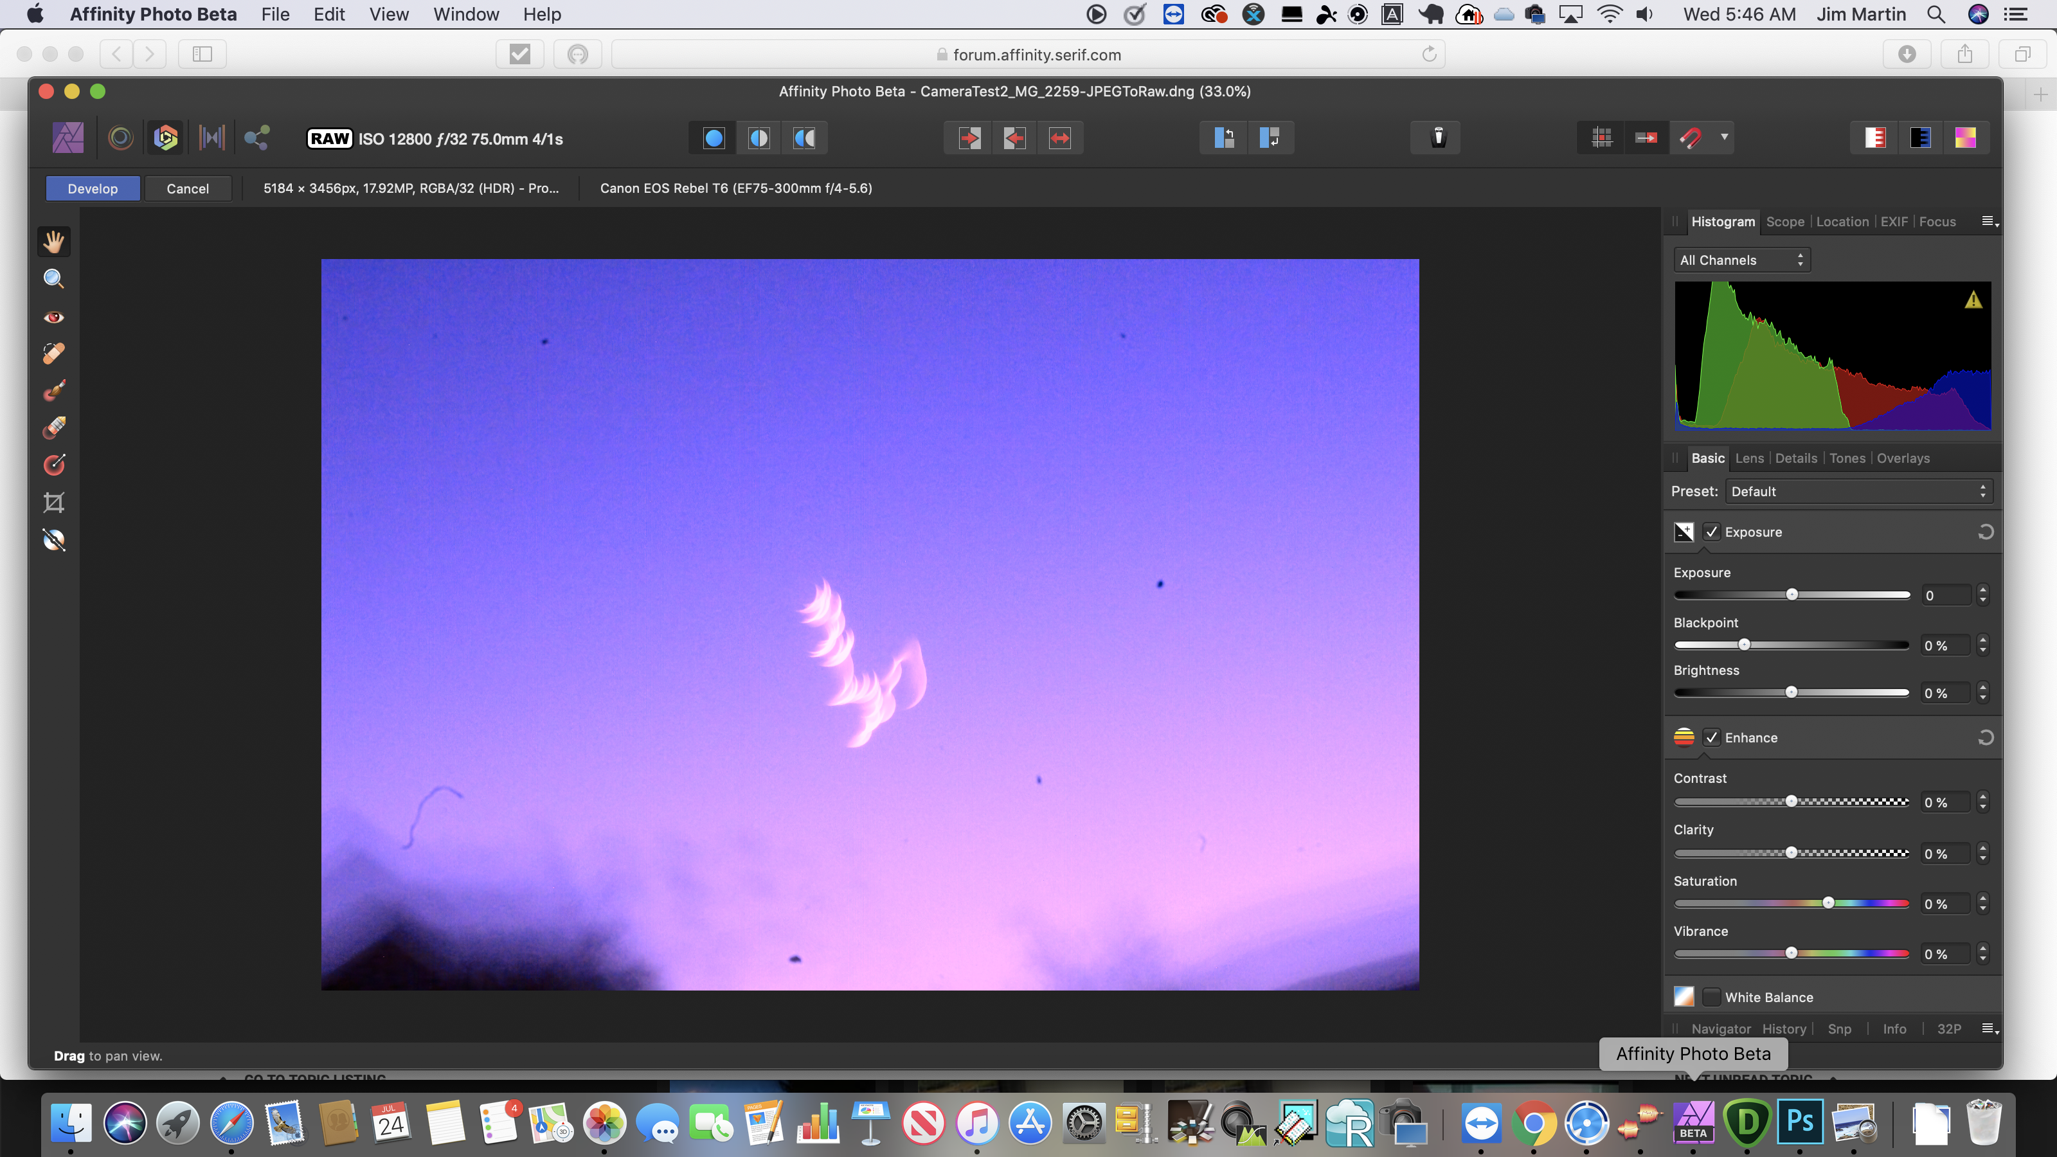Click the Exposure value stepper arrows
The width and height of the screenshot is (2057, 1157).
1982,595
